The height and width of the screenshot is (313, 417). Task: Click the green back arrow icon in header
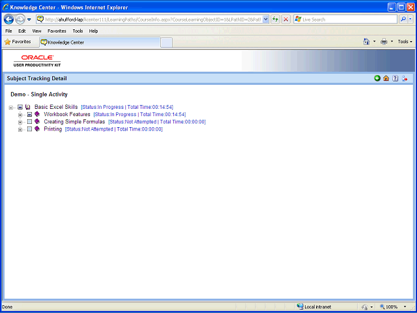pyautogui.click(x=377, y=78)
